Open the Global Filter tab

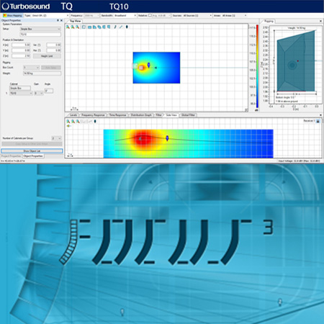(x=188, y=115)
